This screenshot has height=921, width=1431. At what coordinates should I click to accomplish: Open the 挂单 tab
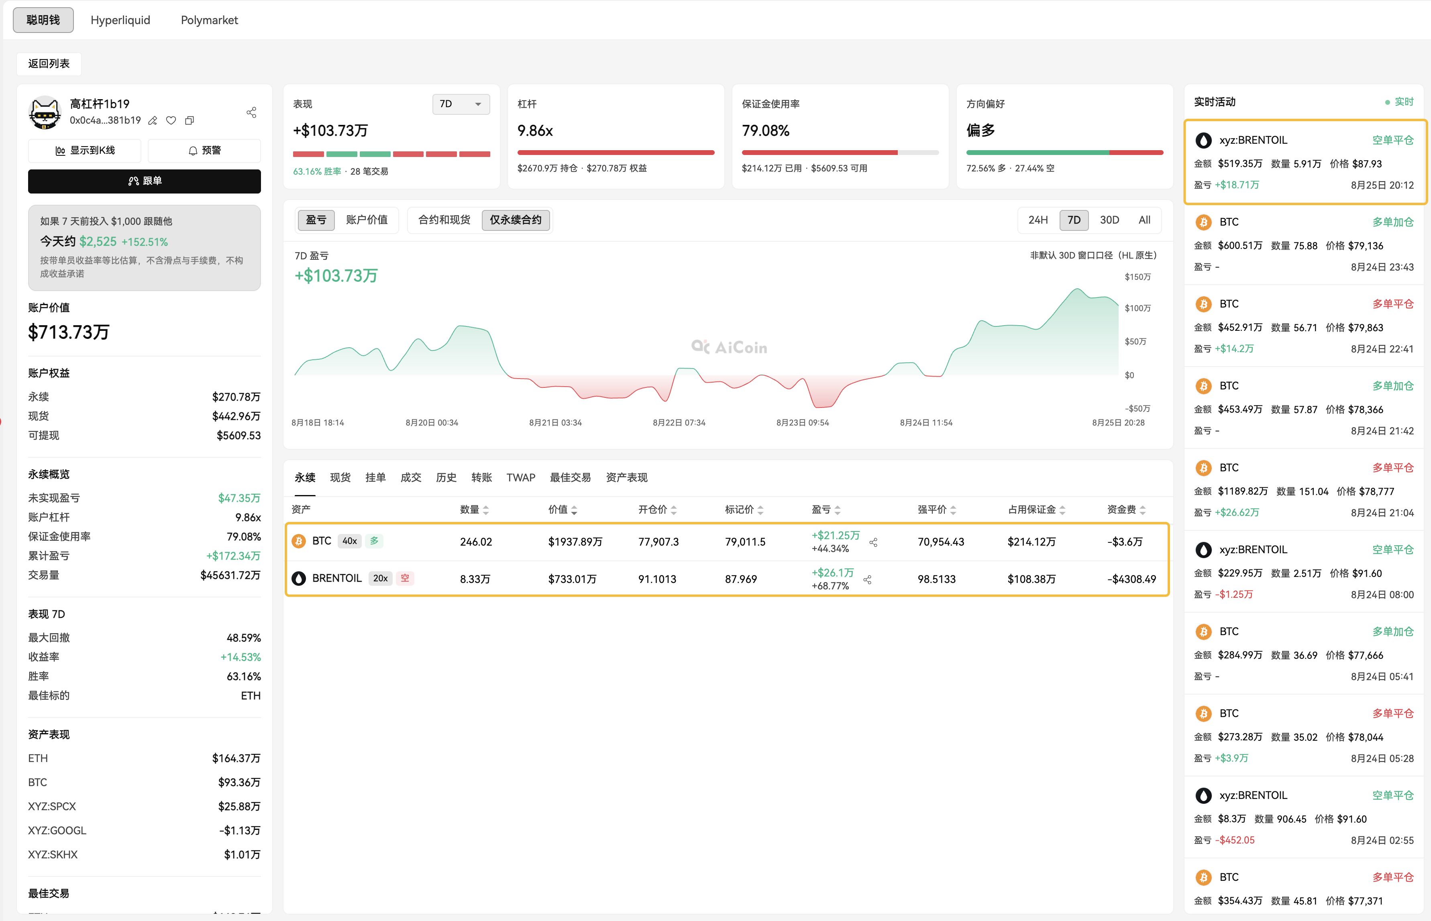[375, 478]
